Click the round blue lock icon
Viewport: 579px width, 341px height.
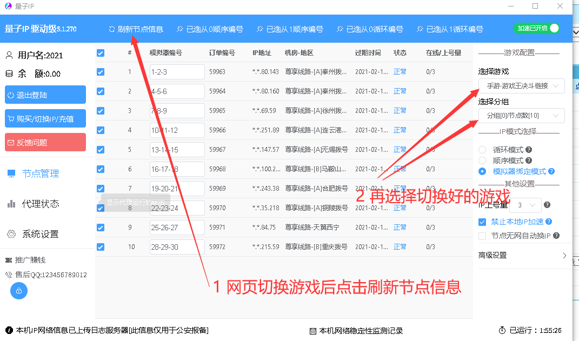(19, 291)
